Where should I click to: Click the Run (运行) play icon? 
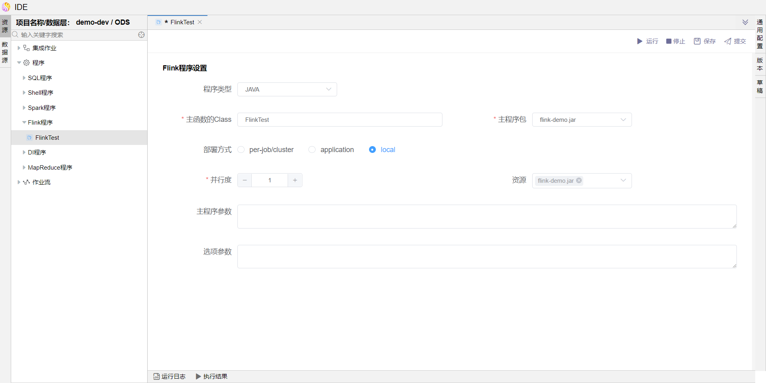(x=640, y=41)
